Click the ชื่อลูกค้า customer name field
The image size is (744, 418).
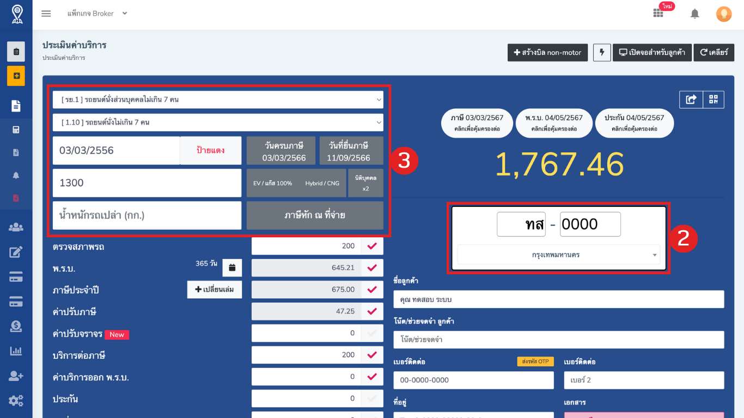(559, 299)
